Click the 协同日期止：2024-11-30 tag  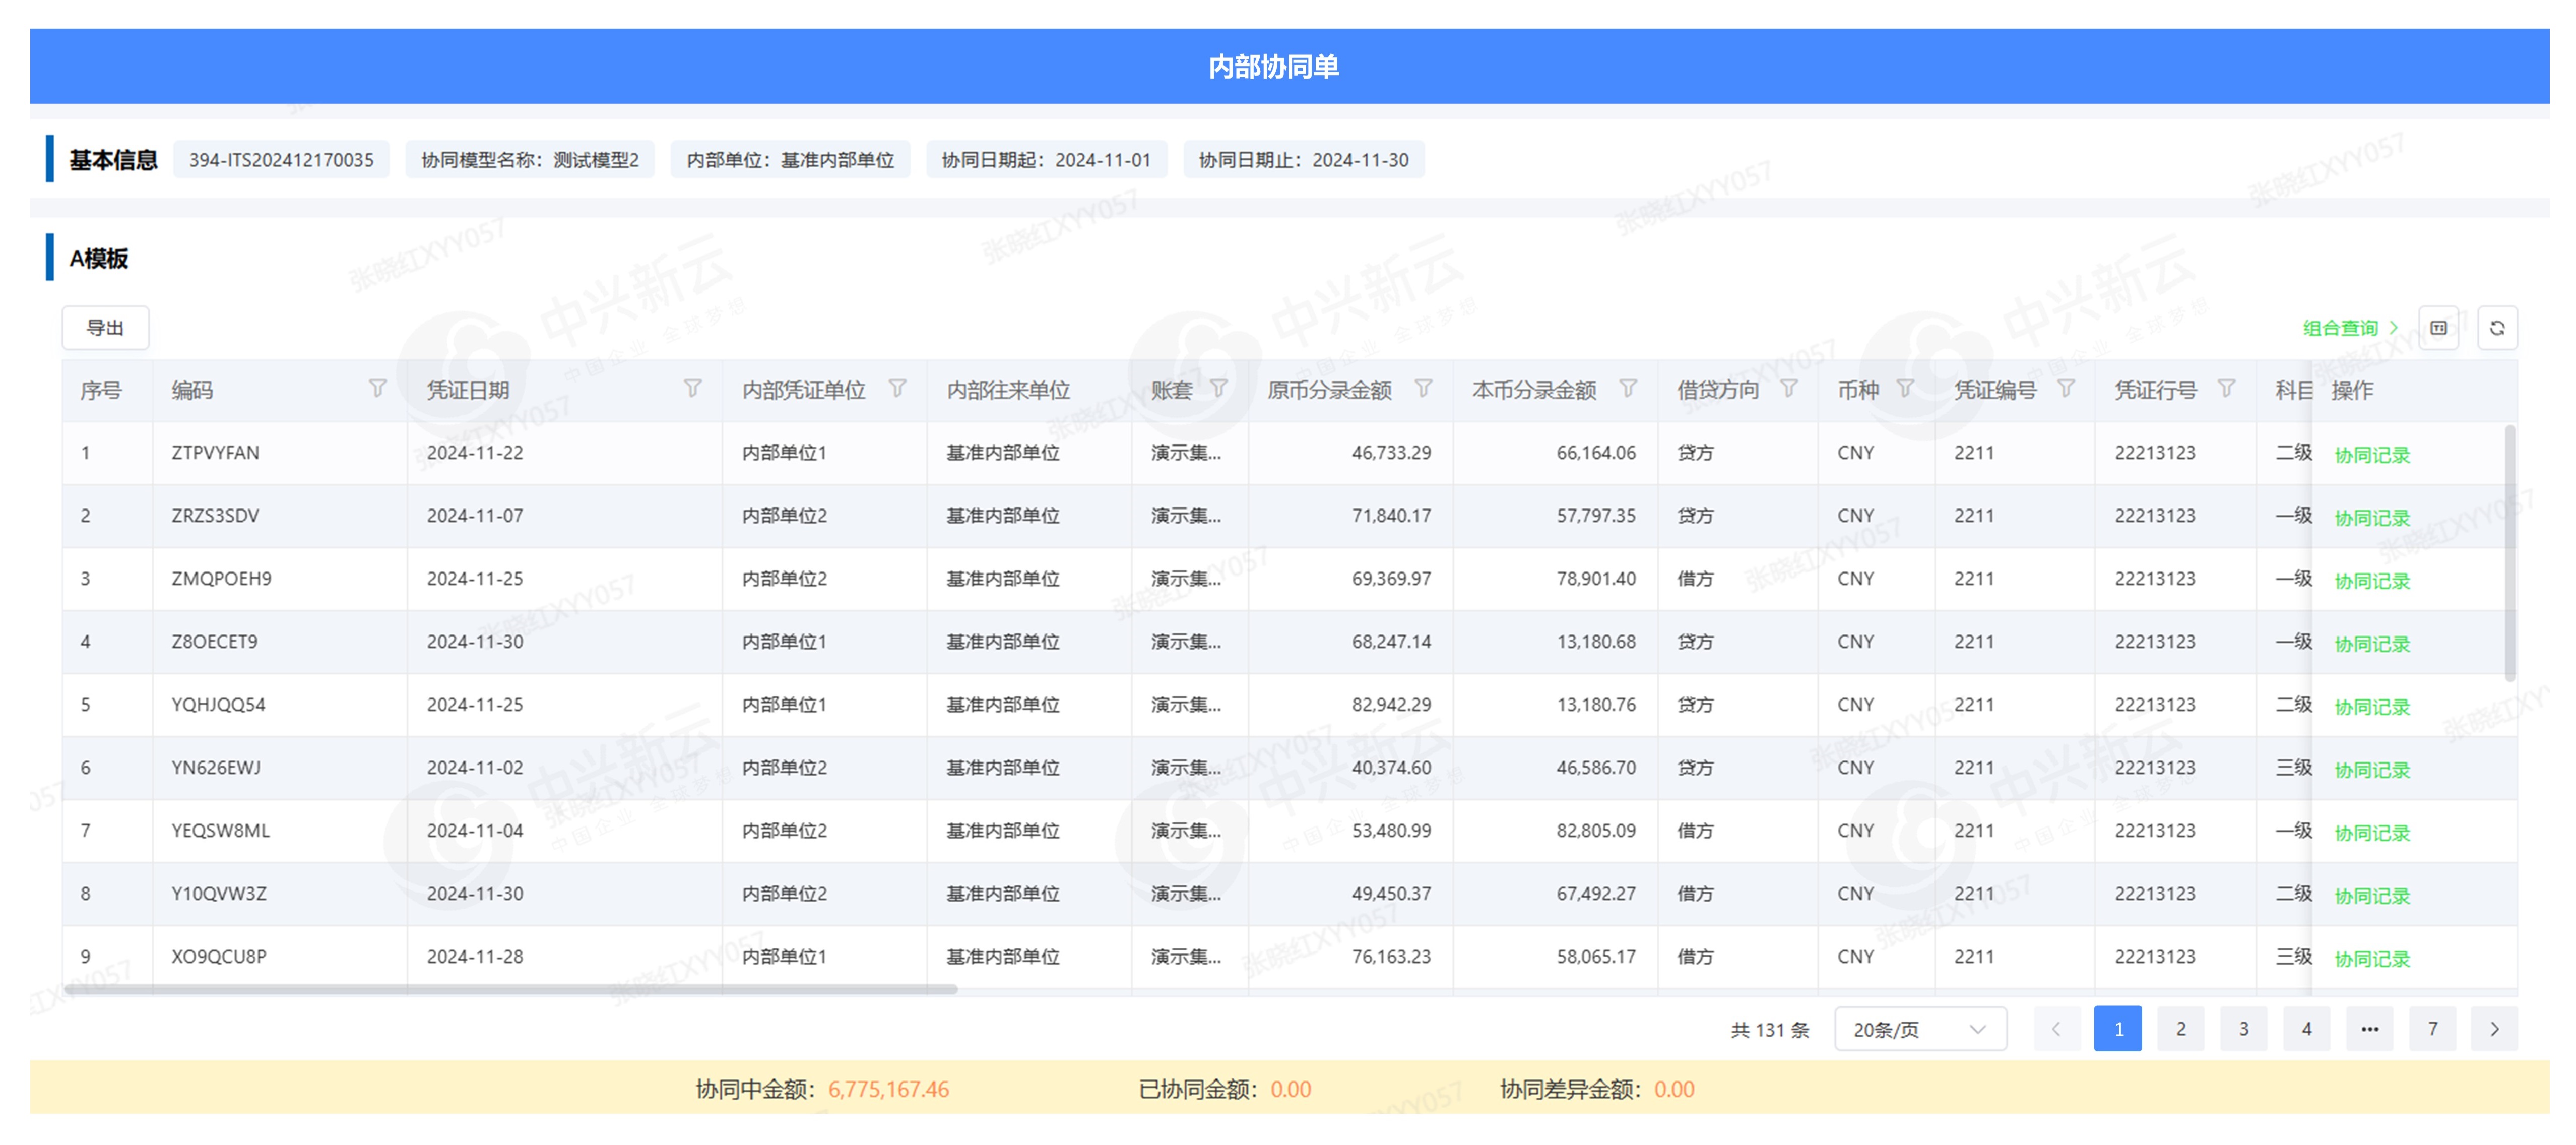(1303, 160)
